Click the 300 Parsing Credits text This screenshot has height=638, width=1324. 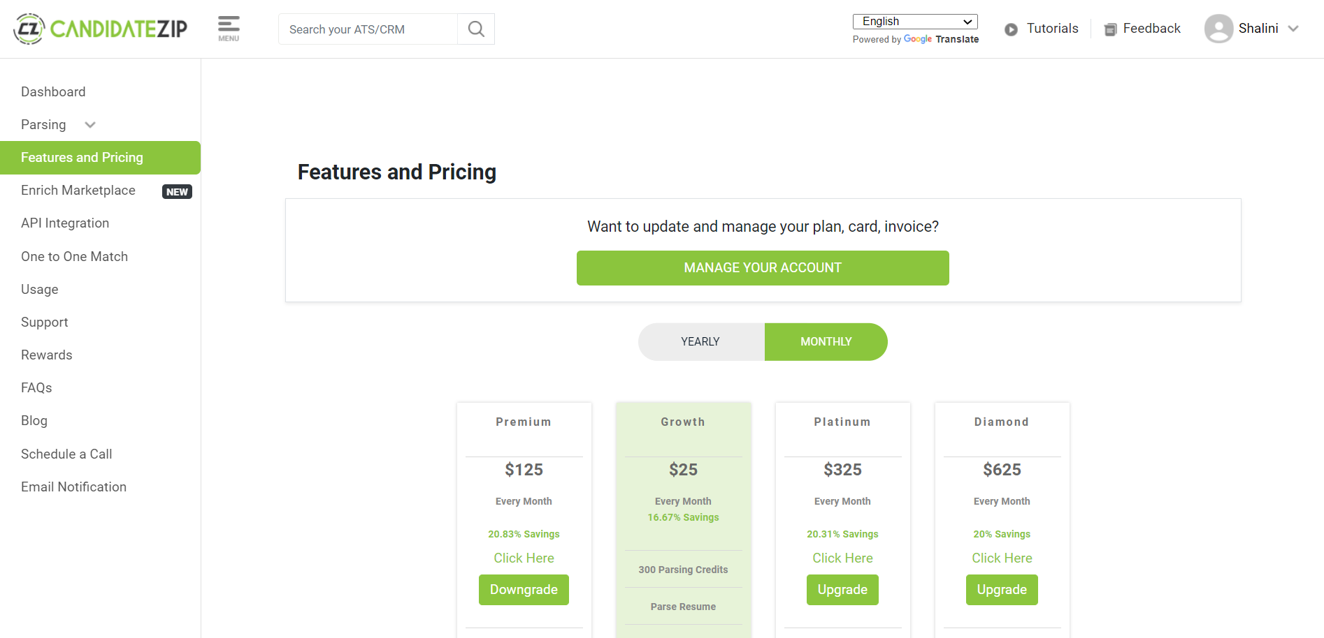tap(683, 570)
